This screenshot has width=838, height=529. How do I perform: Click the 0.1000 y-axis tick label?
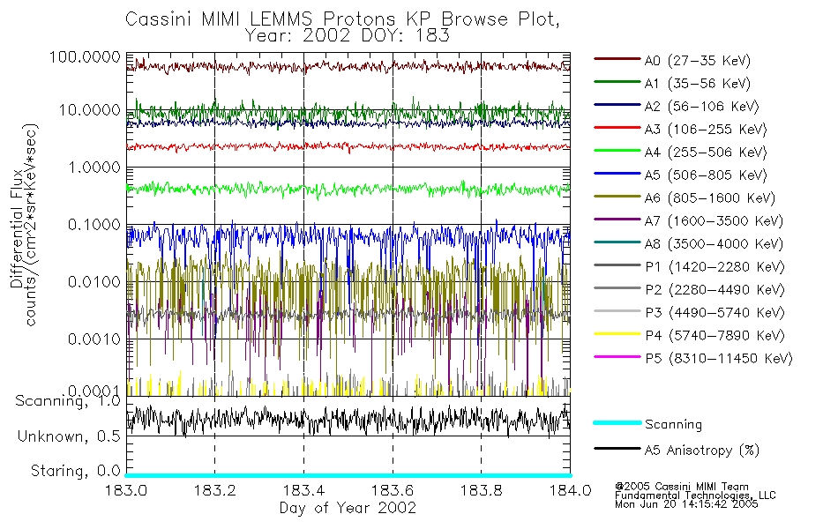(94, 225)
